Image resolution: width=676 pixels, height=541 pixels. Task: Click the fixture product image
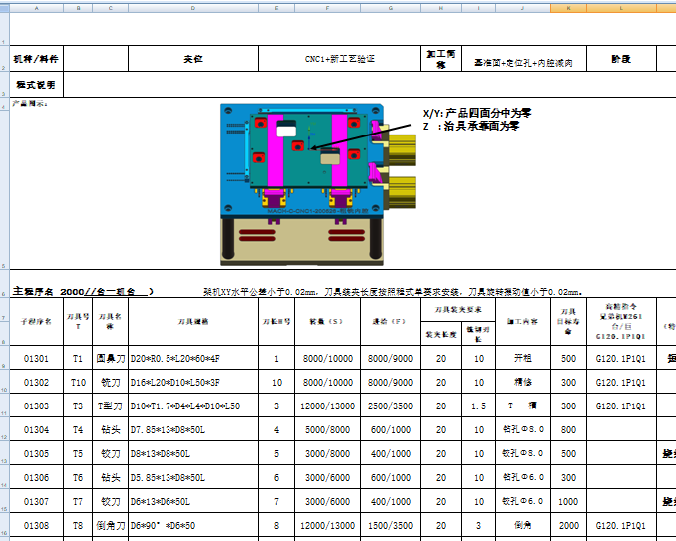[x=318, y=184]
